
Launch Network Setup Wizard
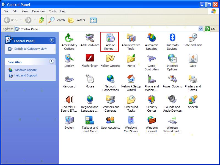coord(131,83)
